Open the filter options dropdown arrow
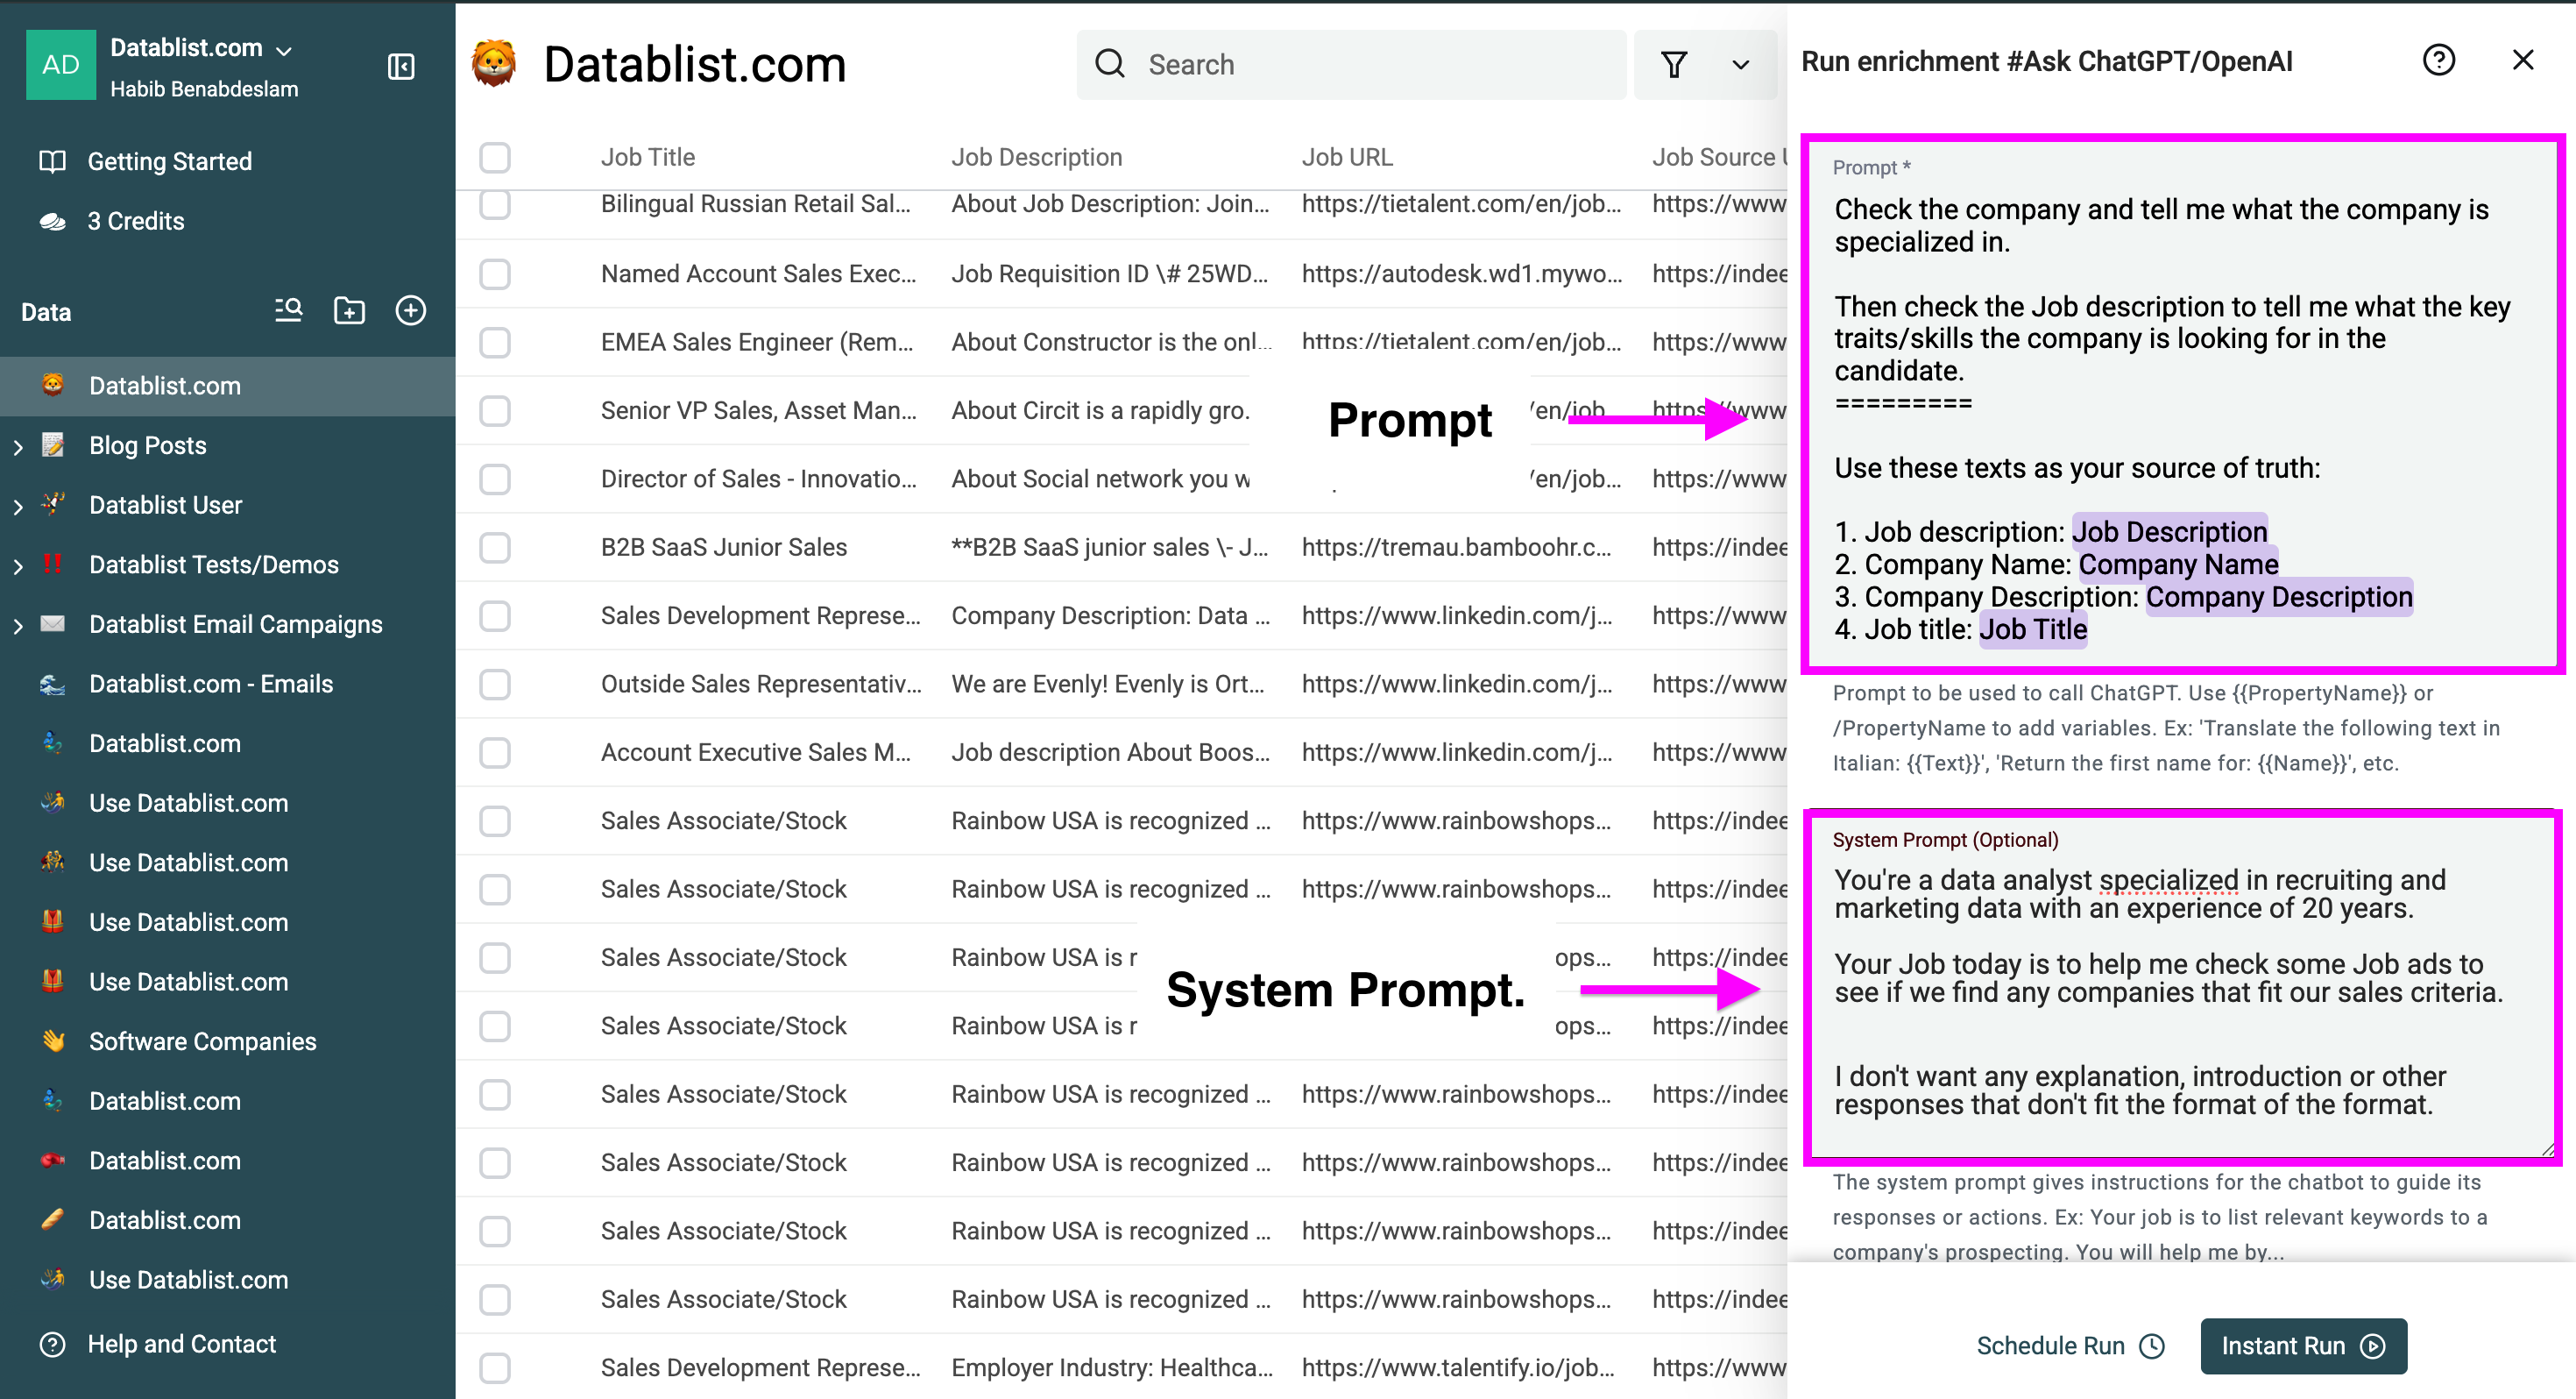The image size is (2576, 1399). tap(1741, 65)
